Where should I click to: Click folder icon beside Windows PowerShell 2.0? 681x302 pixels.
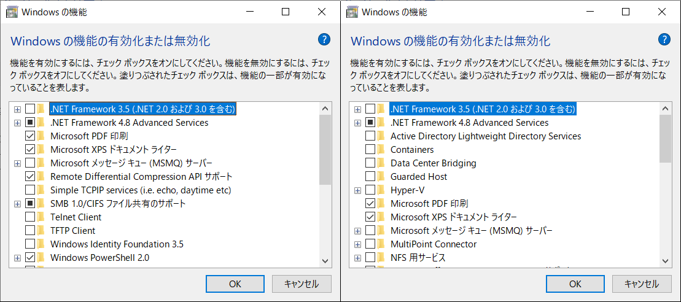[41, 257]
